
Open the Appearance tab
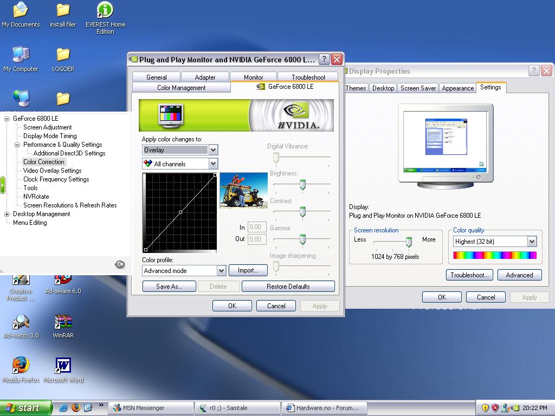pos(457,88)
